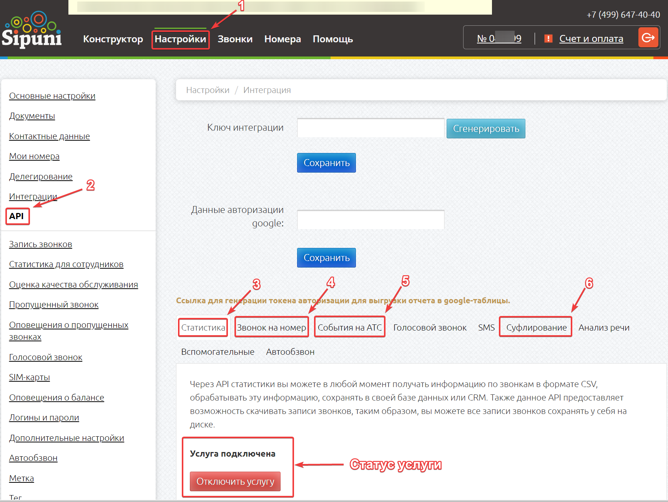Open Запись звонков in sidebar
The width and height of the screenshot is (668, 502).
[41, 244]
